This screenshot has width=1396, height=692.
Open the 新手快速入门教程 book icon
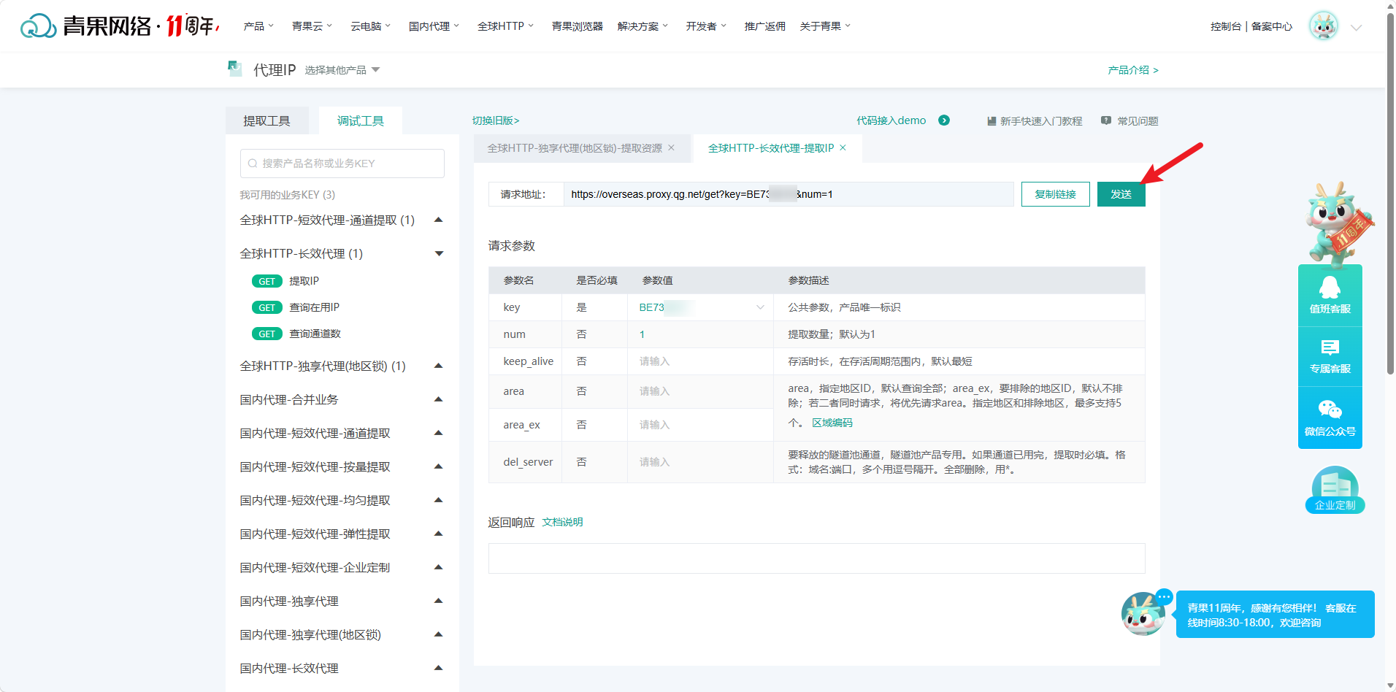(992, 121)
